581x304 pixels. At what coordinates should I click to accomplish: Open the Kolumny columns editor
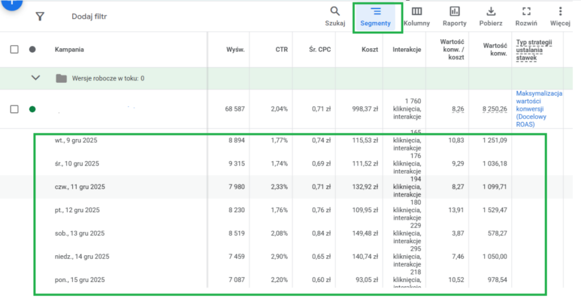coord(416,16)
